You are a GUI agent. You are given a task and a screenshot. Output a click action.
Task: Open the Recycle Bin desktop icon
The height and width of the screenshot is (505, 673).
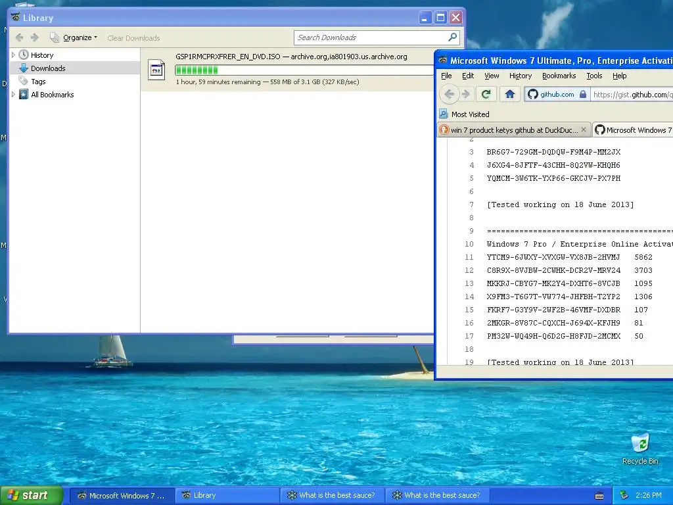tap(640, 448)
